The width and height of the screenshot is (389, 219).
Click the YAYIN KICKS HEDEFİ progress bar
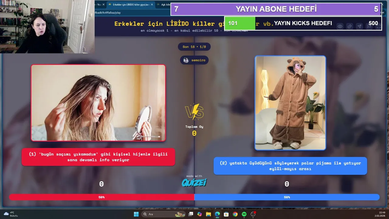(x=303, y=23)
